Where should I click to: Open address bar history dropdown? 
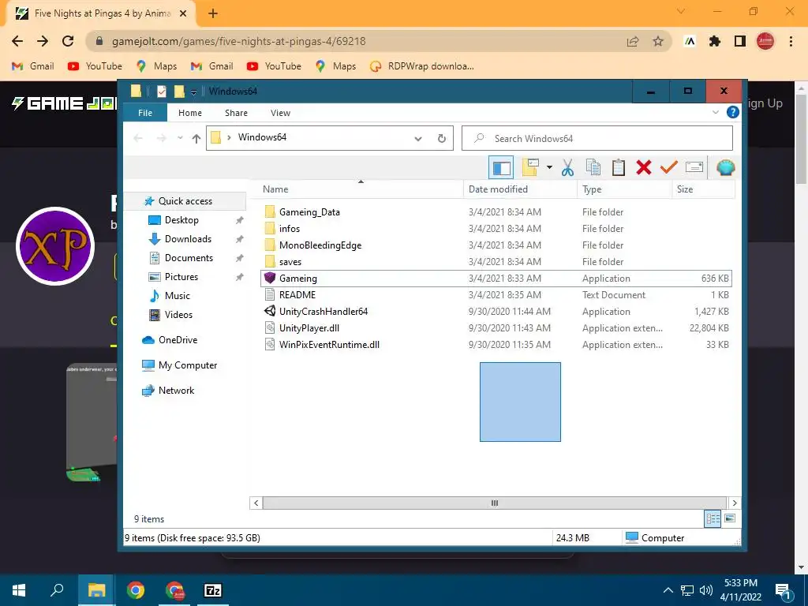click(x=418, y=139)
